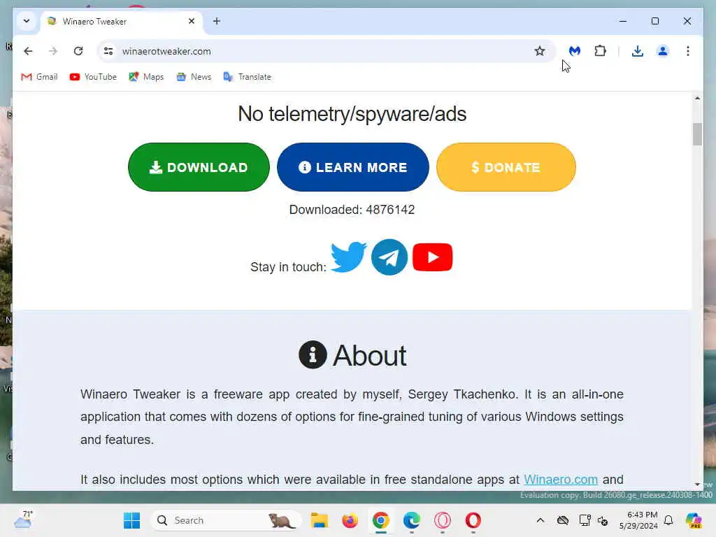
Task: Expand the tab search dropdown arrow
Action: pyautogui.click(x=27, y=21)
